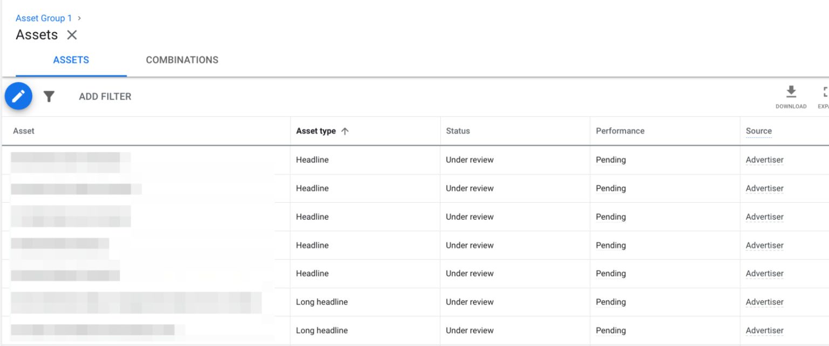Select the Status column header

[x=458, y=130]
